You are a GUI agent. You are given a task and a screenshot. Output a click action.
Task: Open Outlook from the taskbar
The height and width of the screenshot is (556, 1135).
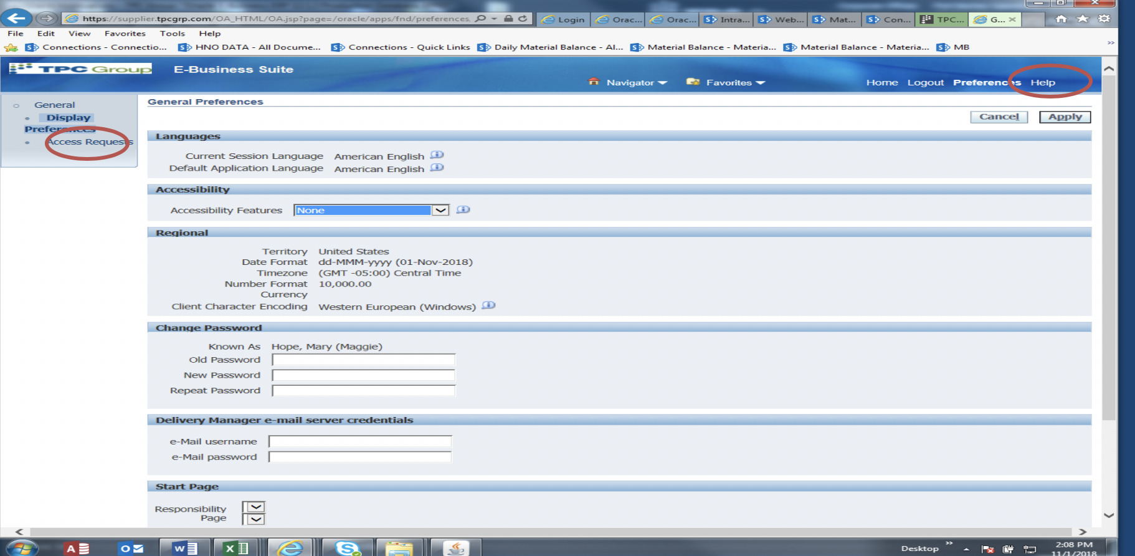(x=131, y=549)
